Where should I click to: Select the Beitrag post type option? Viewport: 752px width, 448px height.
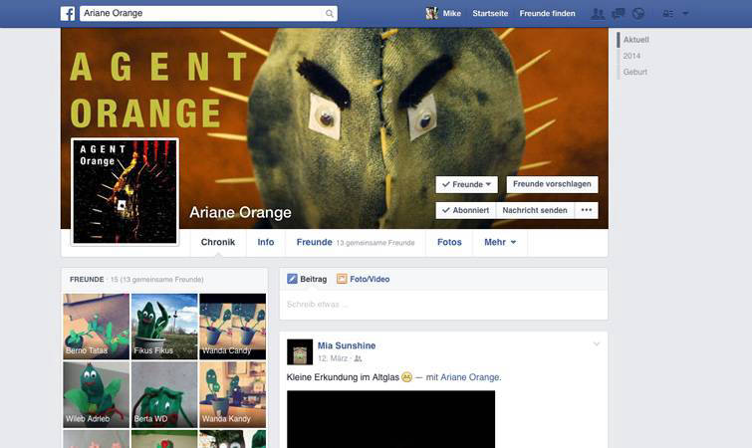coord(307,280)
